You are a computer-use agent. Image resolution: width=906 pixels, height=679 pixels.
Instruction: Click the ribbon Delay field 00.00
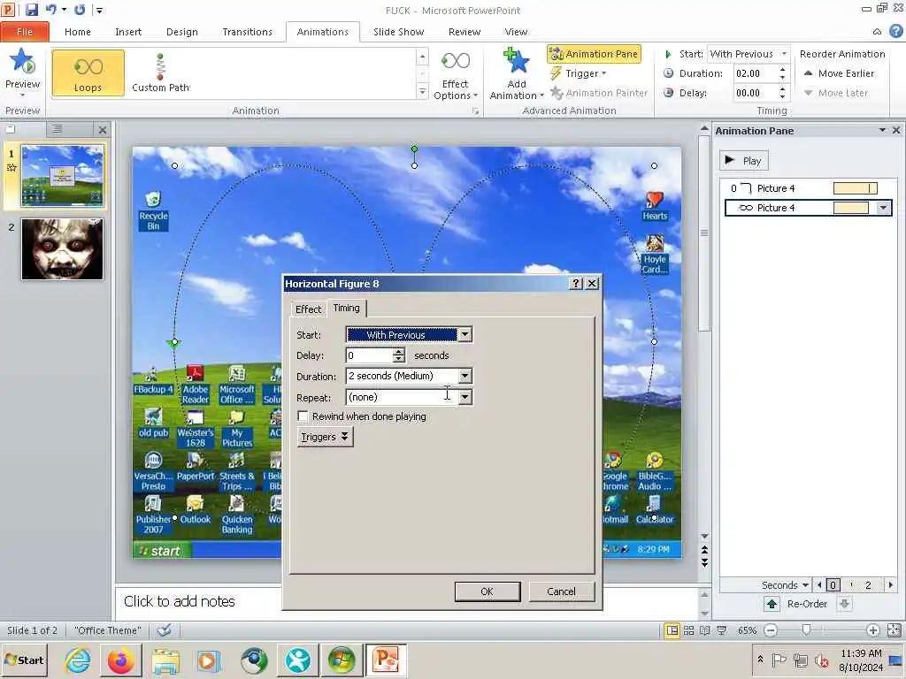[755, 93]
